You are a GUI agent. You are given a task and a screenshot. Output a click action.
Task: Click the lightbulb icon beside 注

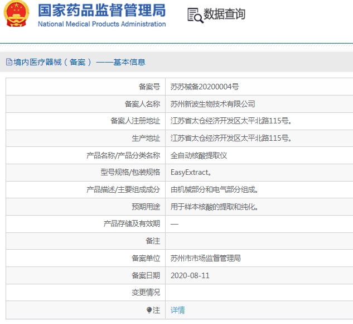coord(149,310)
